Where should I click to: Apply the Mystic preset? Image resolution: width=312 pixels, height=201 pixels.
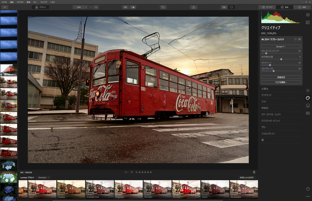pos(215,190)
